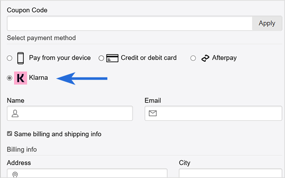This screenshot has height=178, width=285.
Task: Focus the Email text field
Action: (x=213, y=113)
